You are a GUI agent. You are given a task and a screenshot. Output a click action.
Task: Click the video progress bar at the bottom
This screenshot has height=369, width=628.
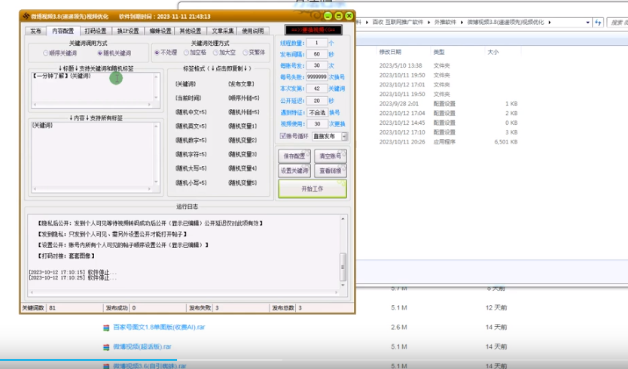tap(314, 360)
